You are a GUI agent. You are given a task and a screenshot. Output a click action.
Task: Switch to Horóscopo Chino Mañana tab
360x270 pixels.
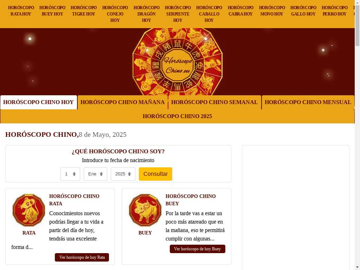tap(123, 102)
